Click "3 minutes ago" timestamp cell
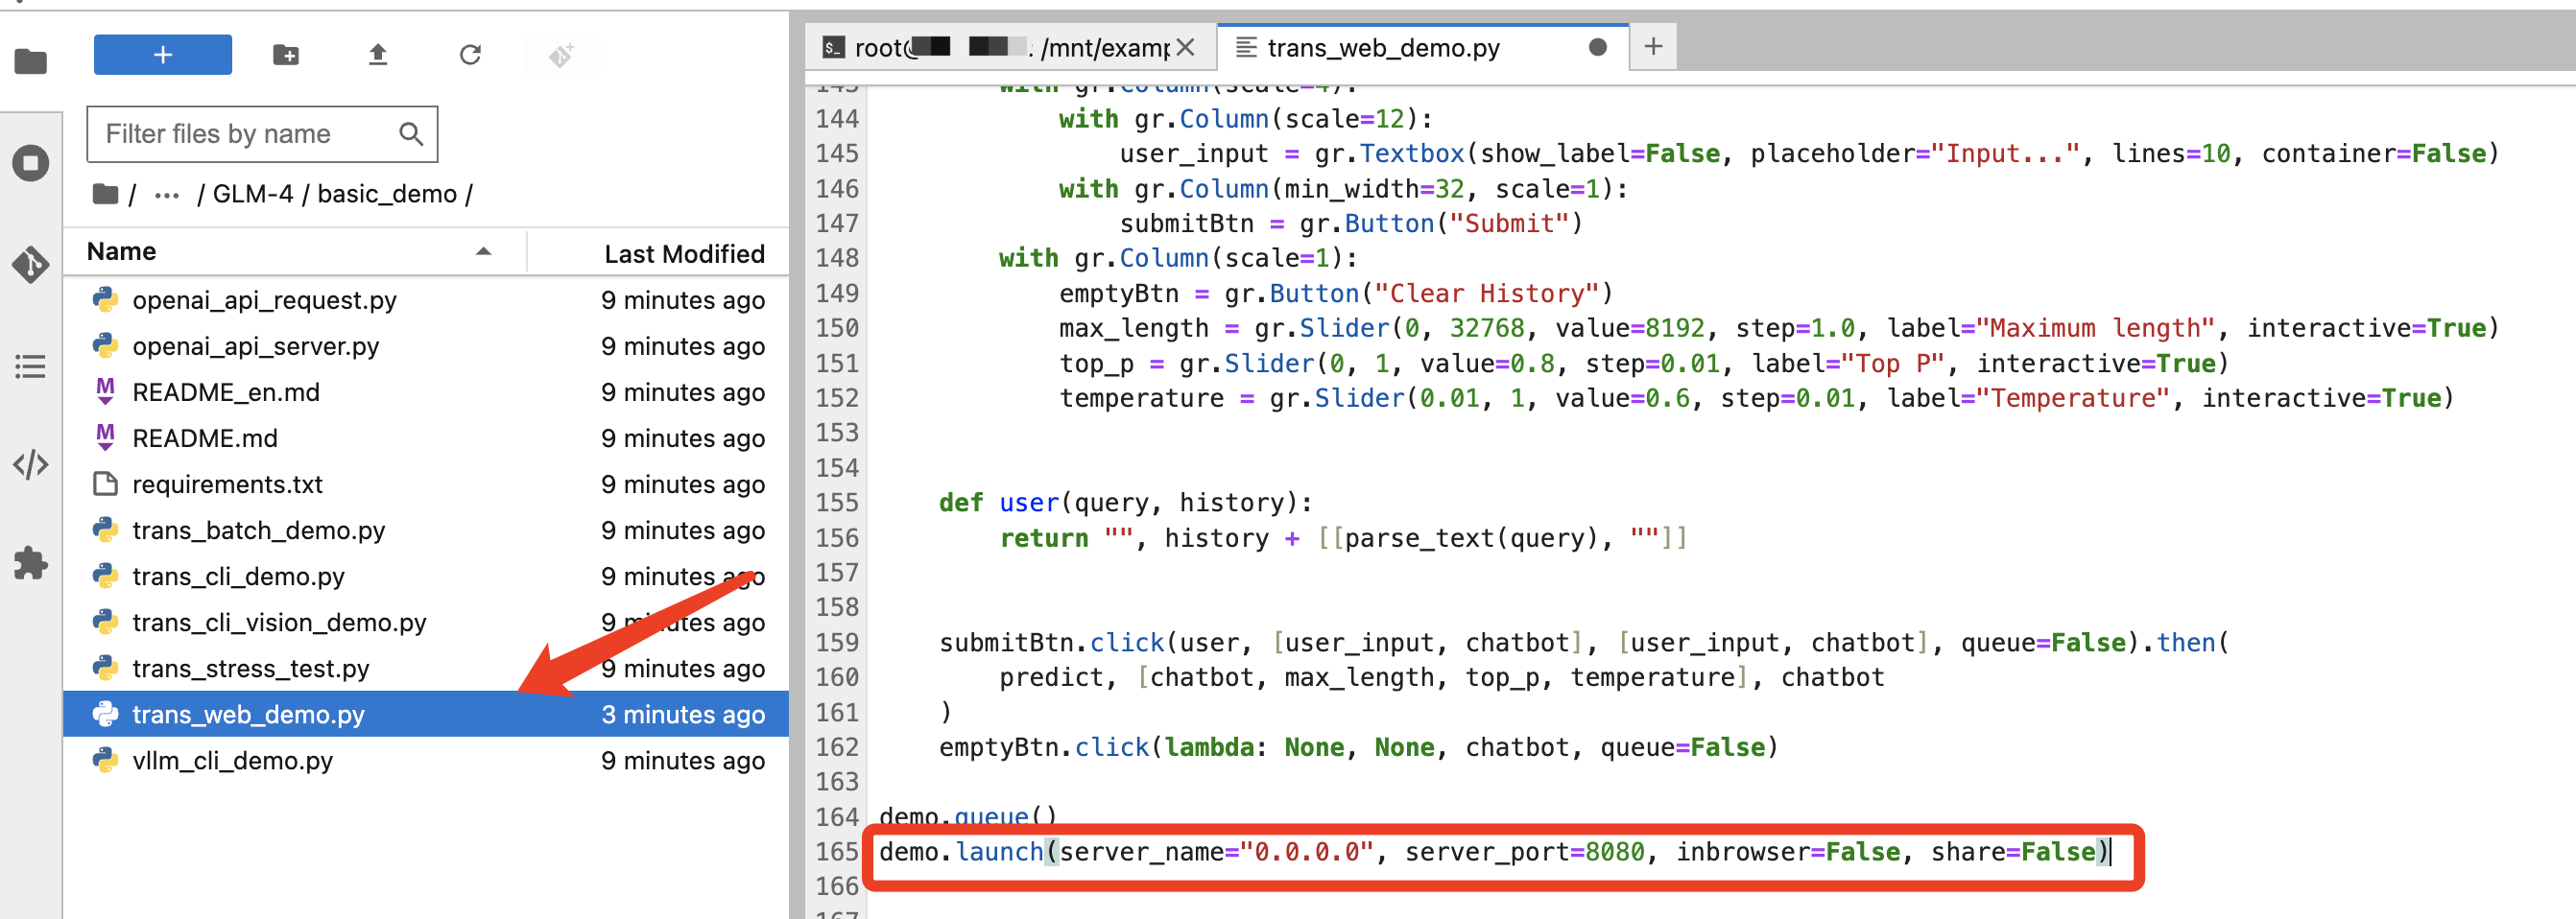 point(683,714)
